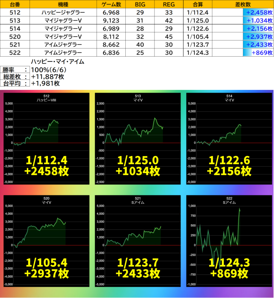Screen dimensions: 274x298
Task: Open the 521 Sアイム graph
Action: coord(138,241)
